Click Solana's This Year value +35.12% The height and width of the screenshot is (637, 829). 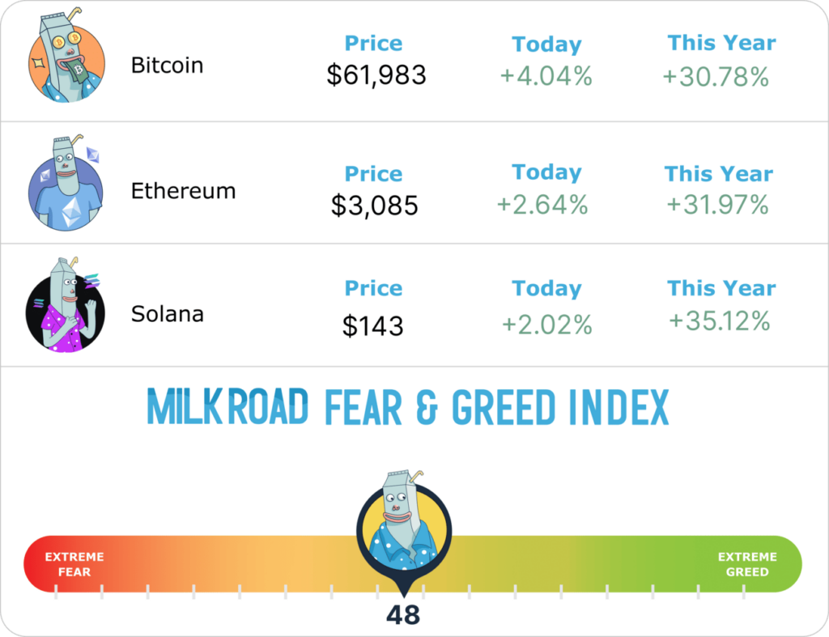719,321
